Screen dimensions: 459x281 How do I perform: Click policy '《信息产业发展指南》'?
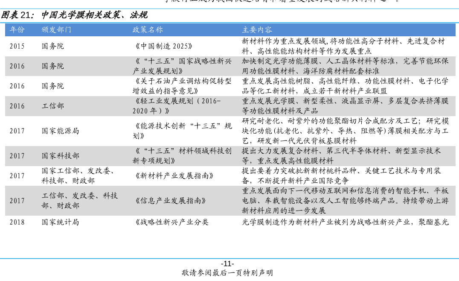pyautogui.click(x=171, y=201)
